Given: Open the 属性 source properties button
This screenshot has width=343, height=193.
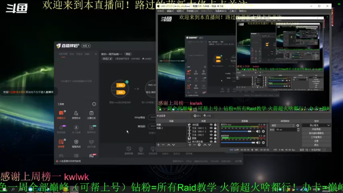Looking at the screenshot, I should click(197, 116).
